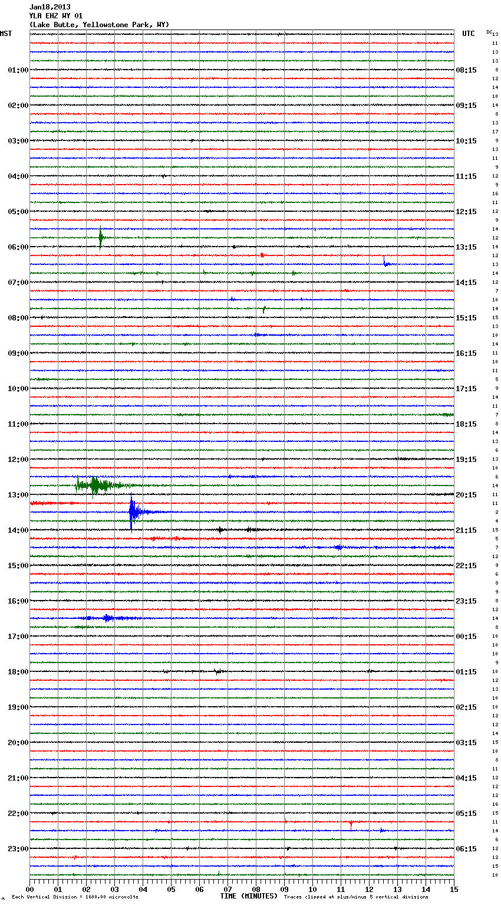Click minute 00 on the bottom axis
This screenshot has width=501, height=905.
(29, 889)
